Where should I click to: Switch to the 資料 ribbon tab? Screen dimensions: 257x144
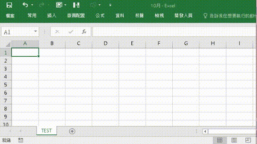tap(120, 16)
